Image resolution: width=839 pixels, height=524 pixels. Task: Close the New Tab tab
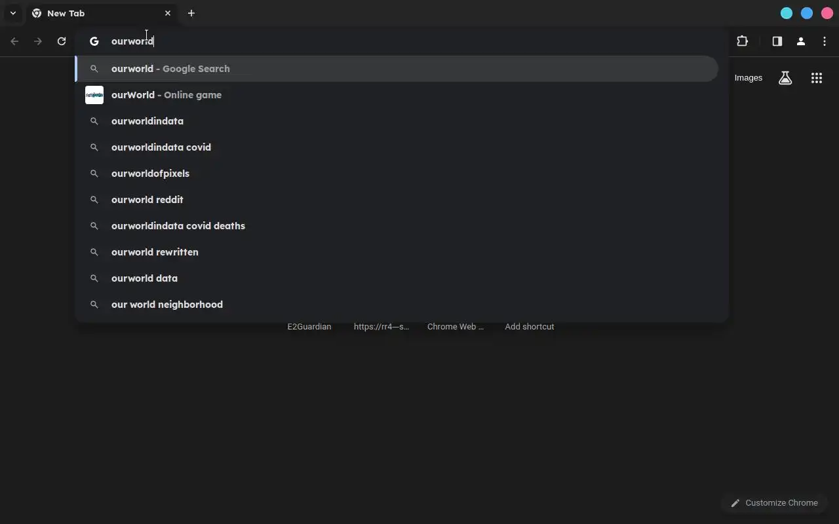[168, 13]
